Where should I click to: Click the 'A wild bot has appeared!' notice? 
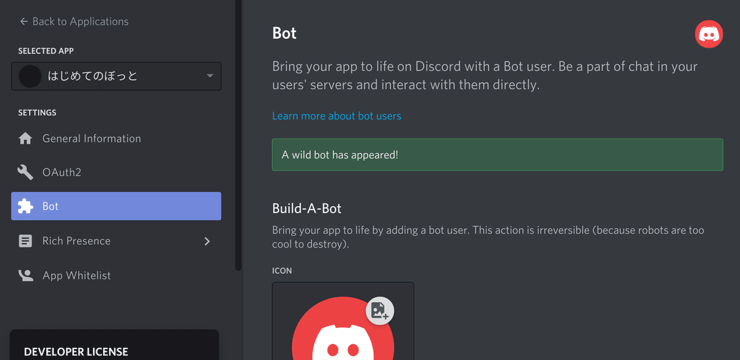(x=498, y=154)
